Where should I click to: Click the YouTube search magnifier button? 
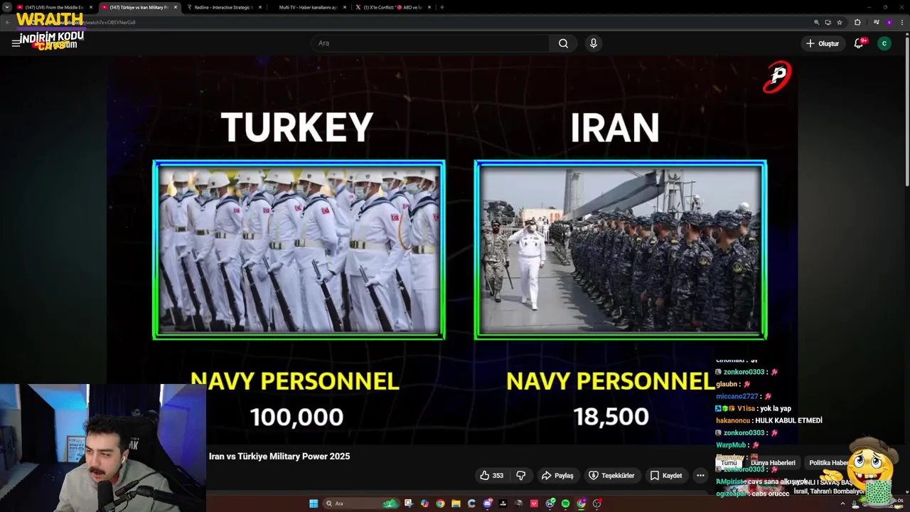click(563, 43)
